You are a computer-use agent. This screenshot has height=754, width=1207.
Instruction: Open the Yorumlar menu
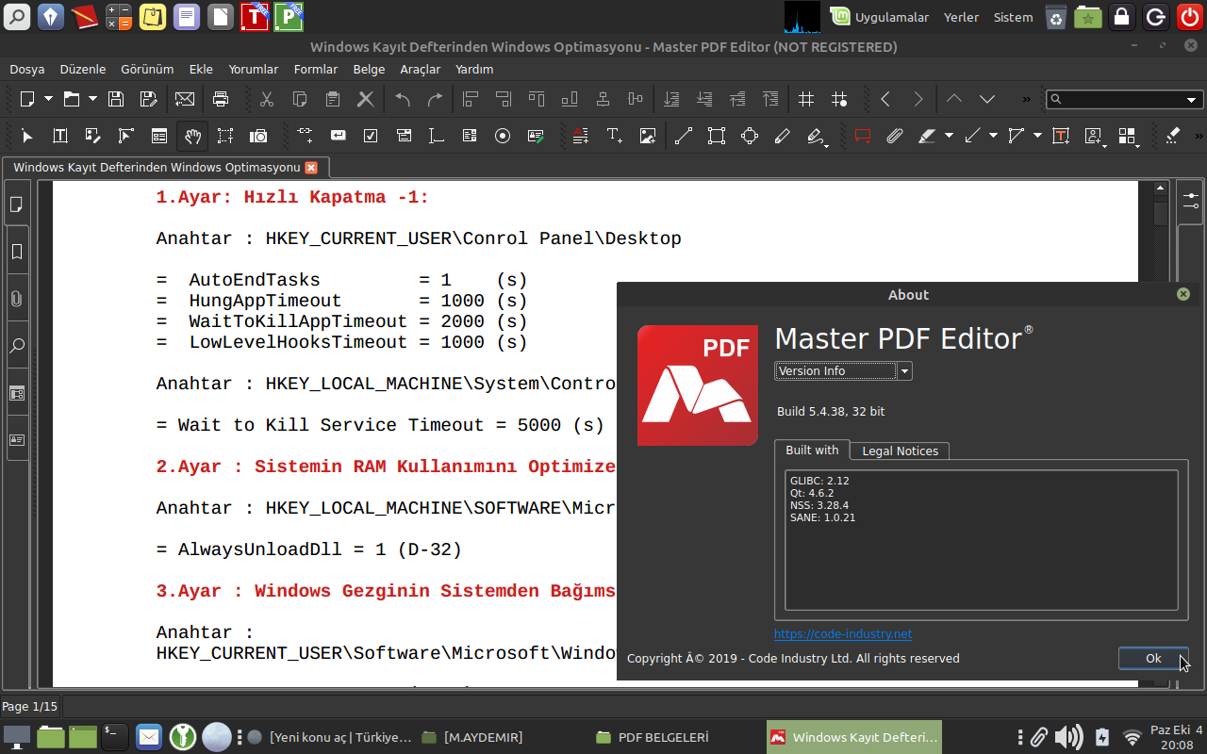click(254, 69)
